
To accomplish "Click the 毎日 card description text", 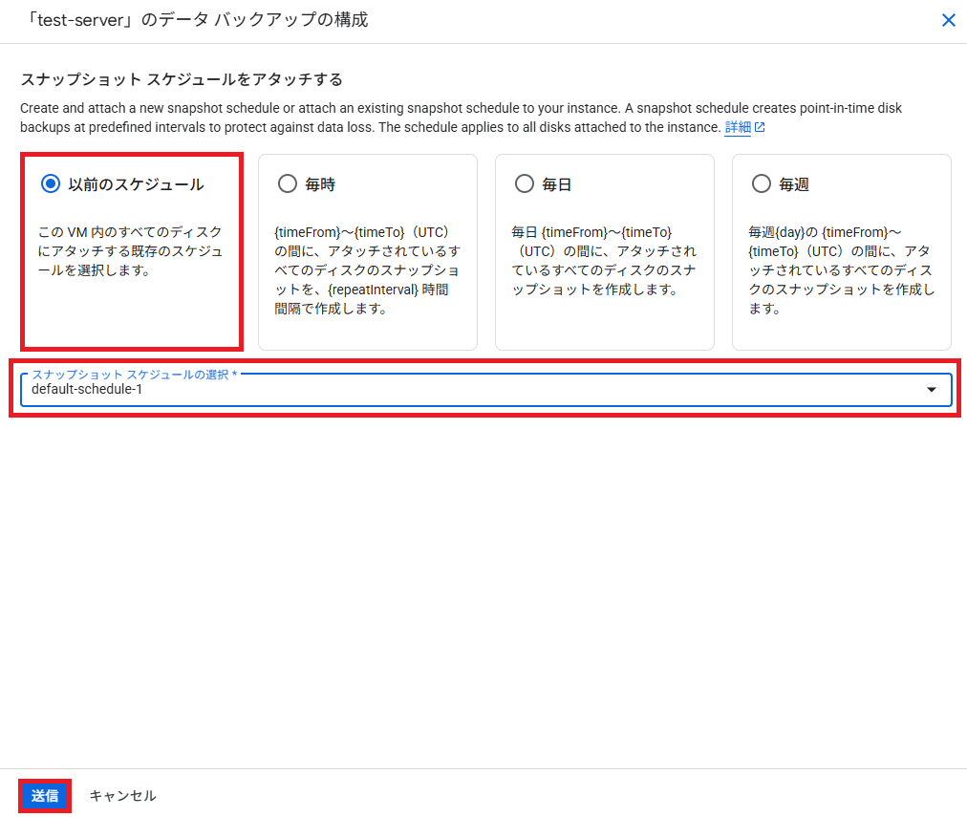I will 604,261.
